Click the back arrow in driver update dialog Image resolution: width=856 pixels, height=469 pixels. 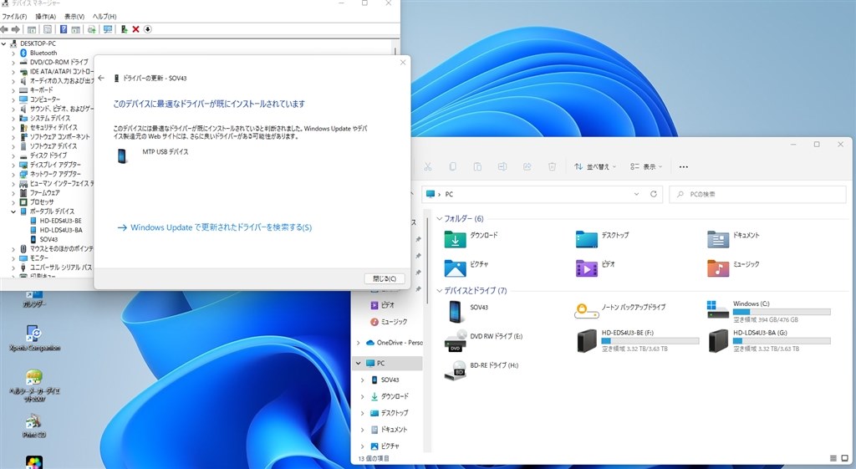[101, 78]
